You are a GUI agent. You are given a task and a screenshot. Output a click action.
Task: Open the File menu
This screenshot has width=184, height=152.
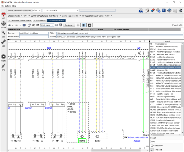click(2, 6)
